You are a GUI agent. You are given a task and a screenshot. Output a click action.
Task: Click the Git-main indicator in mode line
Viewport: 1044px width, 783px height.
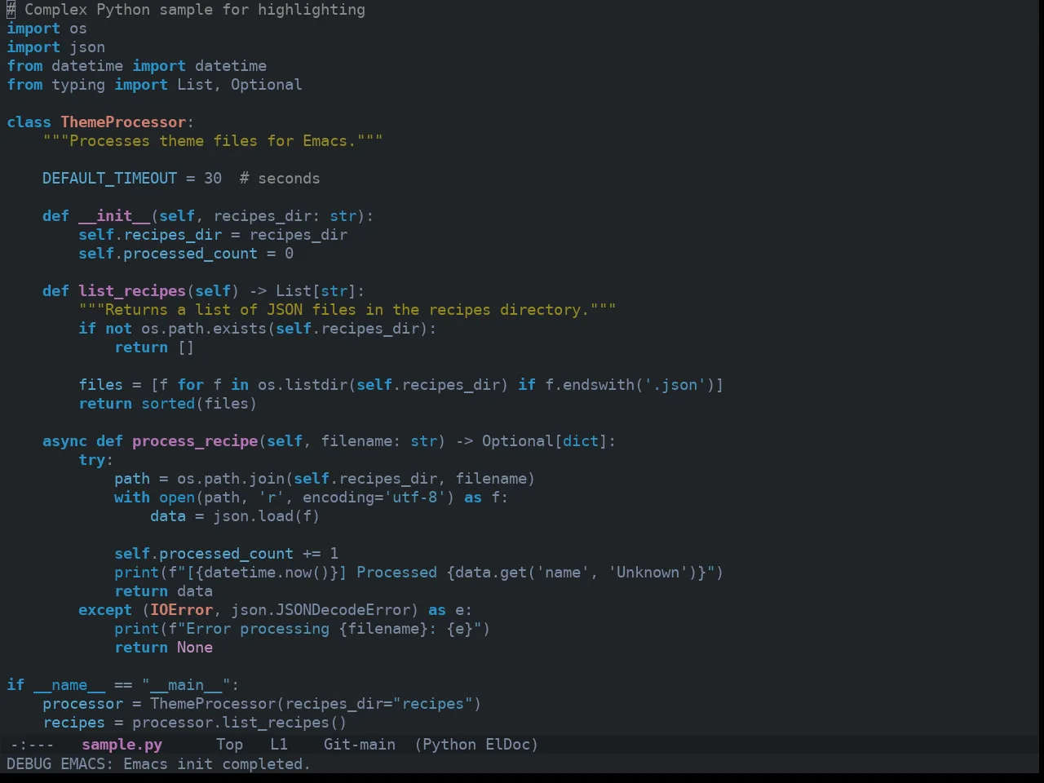(x=360, y=745)
